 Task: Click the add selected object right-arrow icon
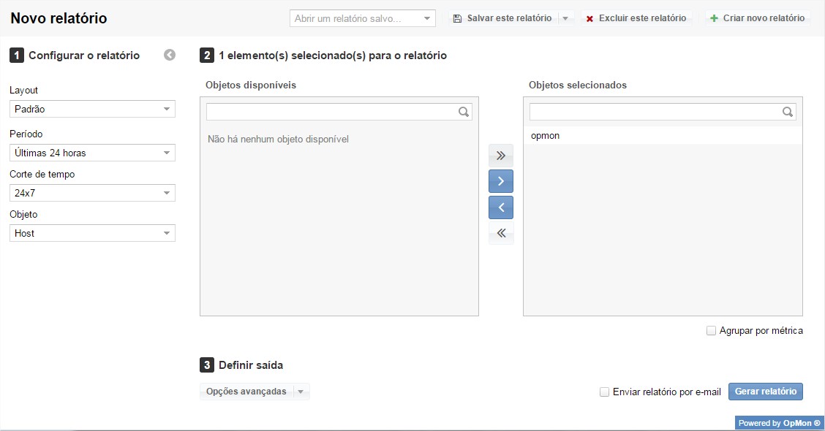coord(501,181)
